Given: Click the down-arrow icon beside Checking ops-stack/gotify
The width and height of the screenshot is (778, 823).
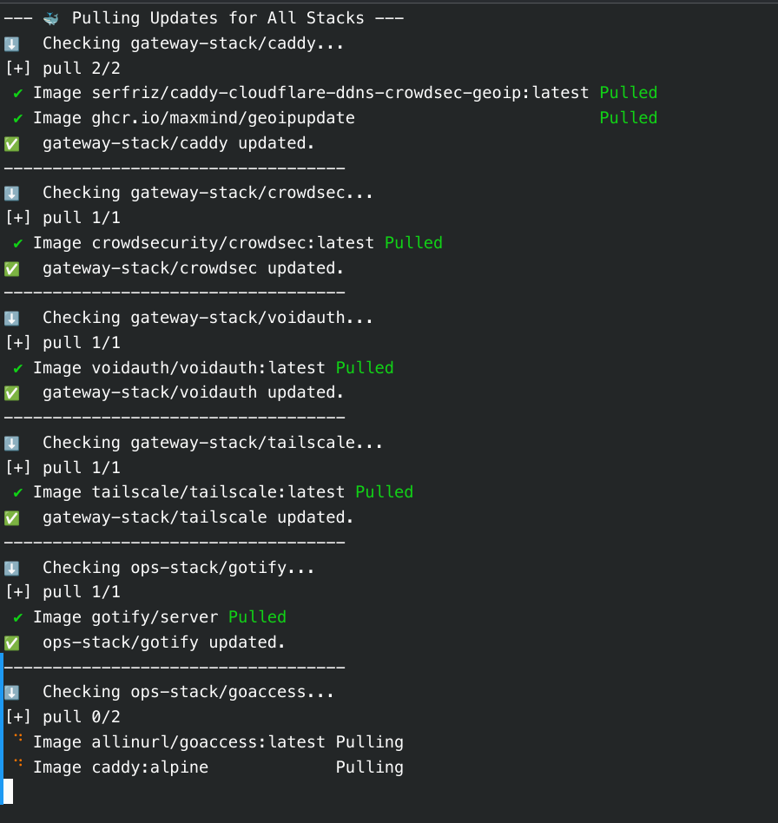Looking at the screenshot, I should [12, 568].
